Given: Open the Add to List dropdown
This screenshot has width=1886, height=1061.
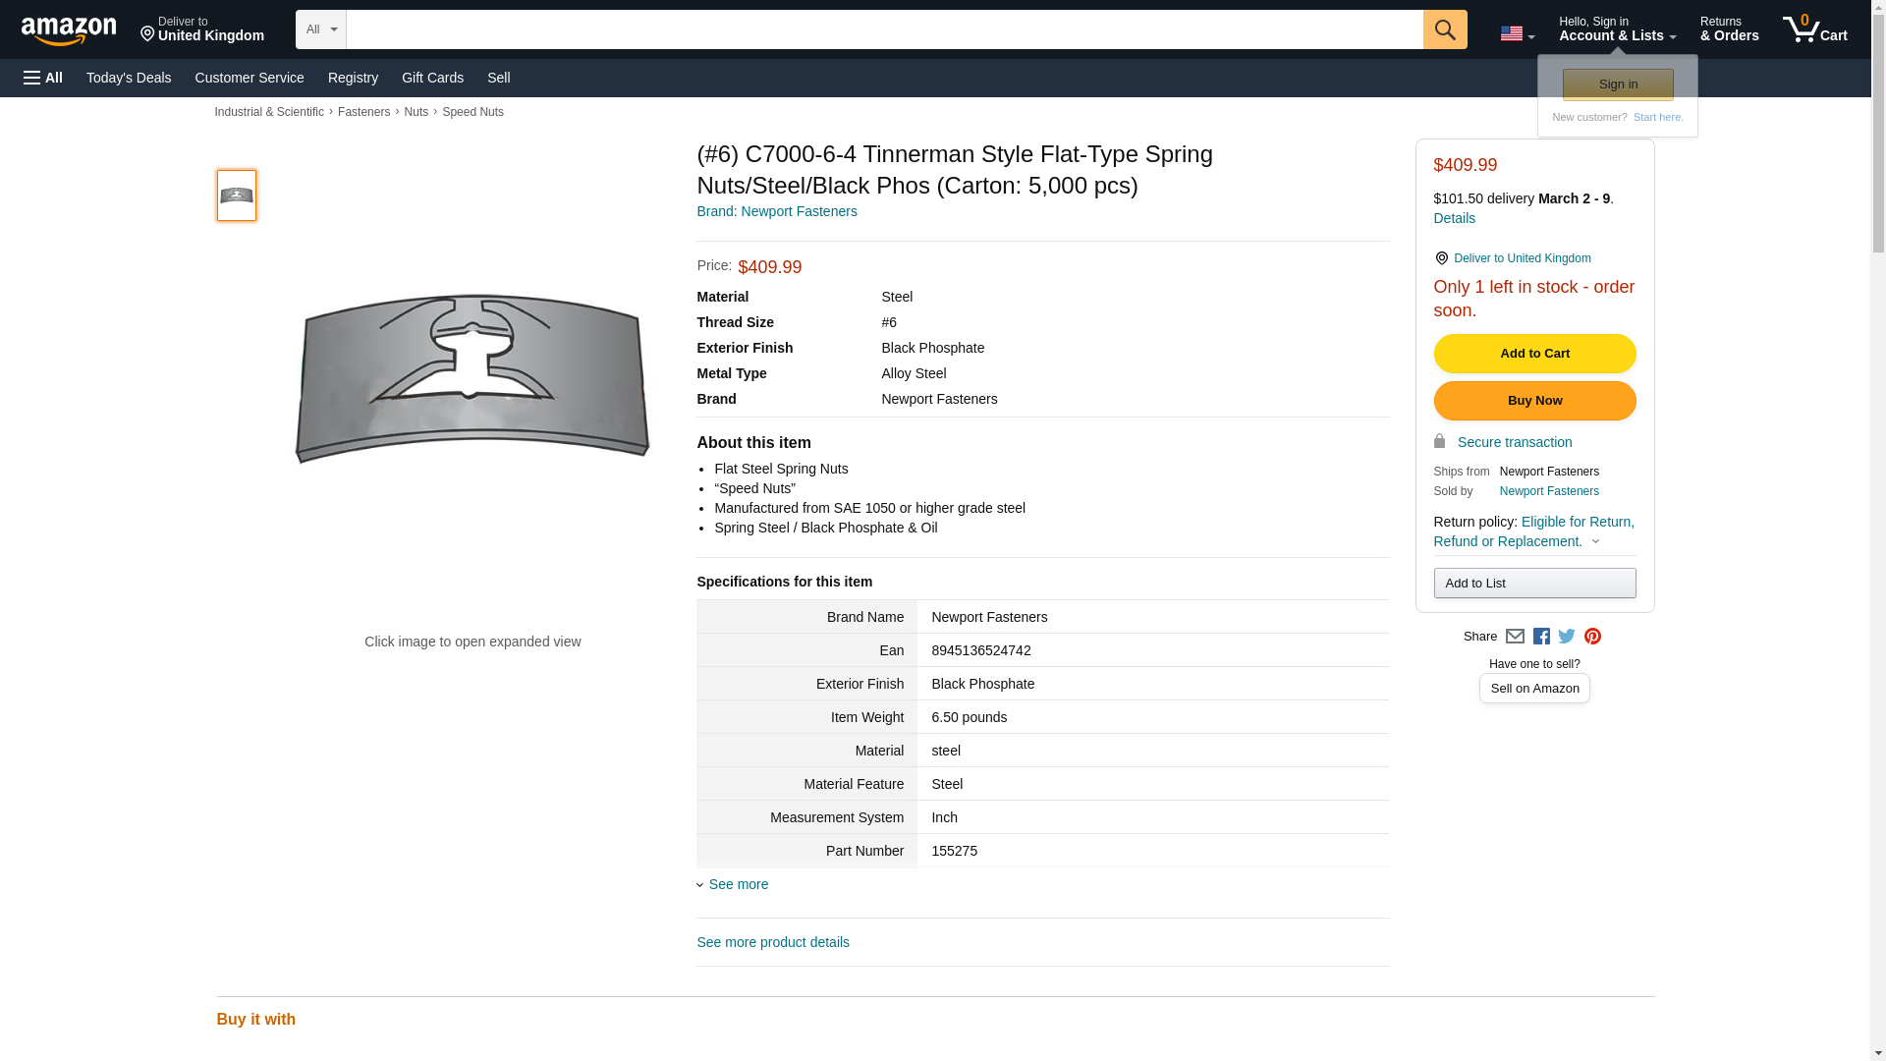Looking at the screenshot, I should point(1533,584).
